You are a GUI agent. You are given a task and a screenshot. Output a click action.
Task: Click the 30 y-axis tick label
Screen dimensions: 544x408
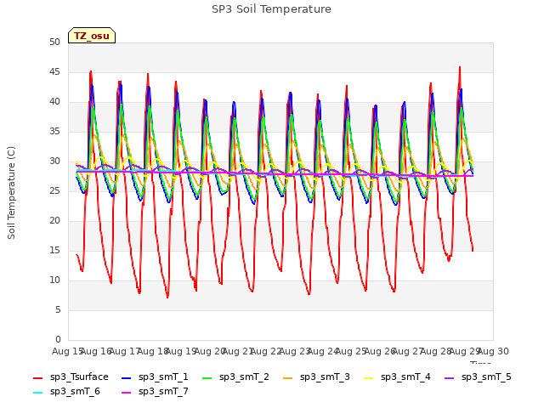[x=54, y=161]
